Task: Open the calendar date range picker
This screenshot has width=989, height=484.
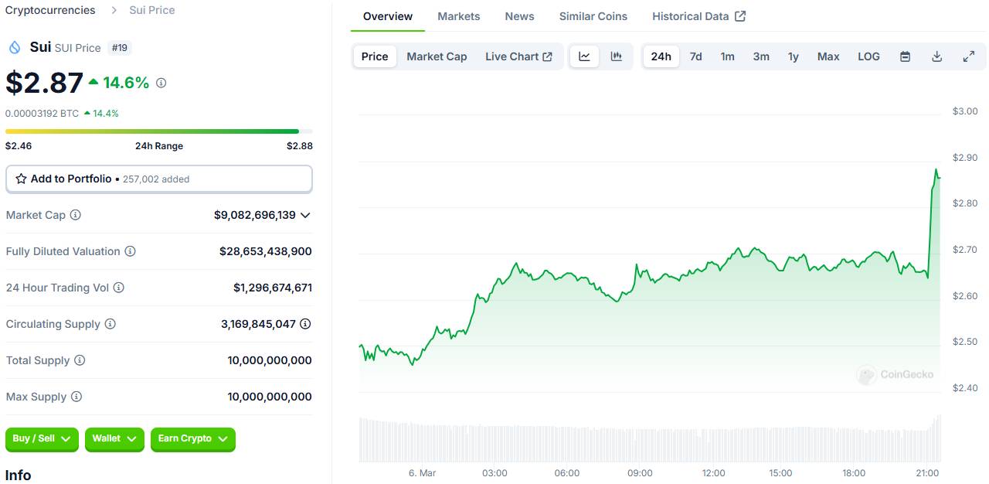Action: pos(905,56)
